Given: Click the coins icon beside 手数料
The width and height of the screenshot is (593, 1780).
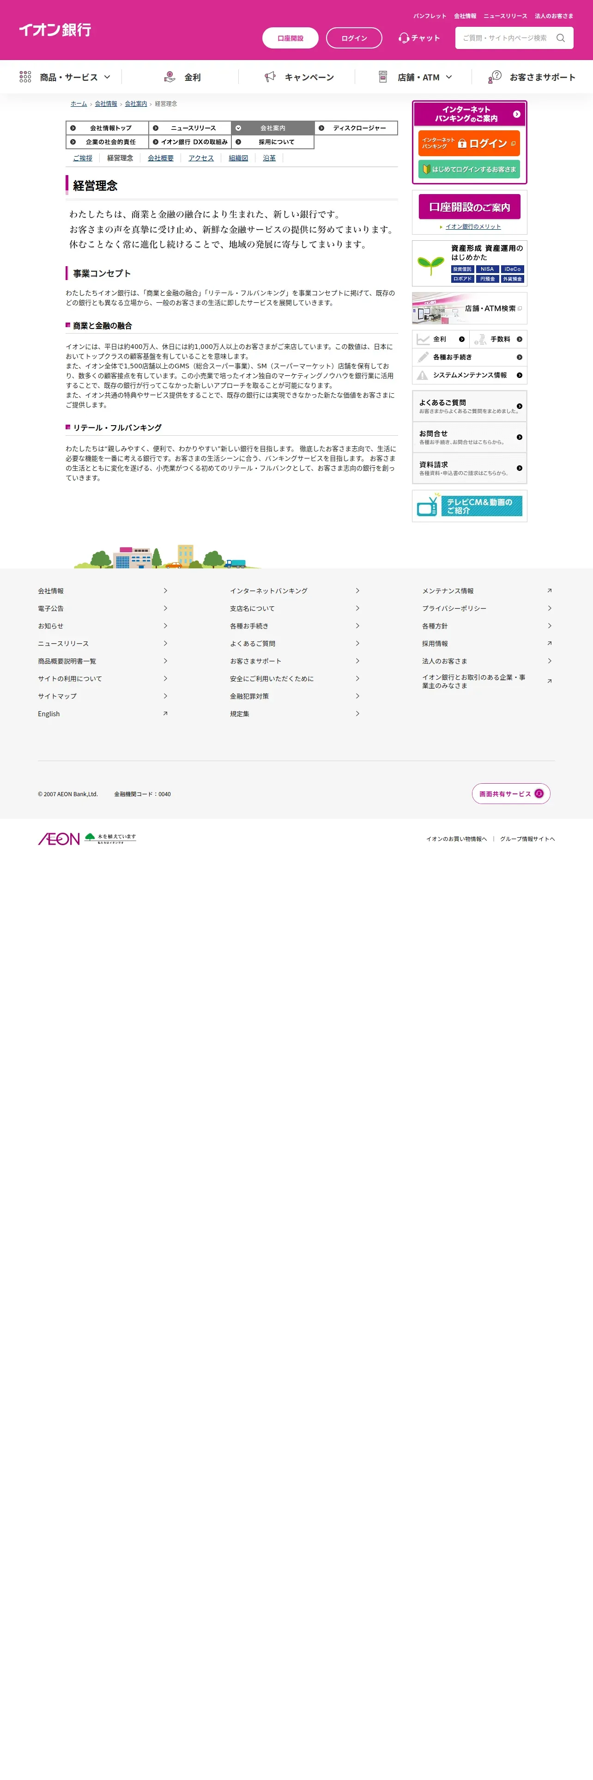Looking at the screenshot, I should point(480,339).
